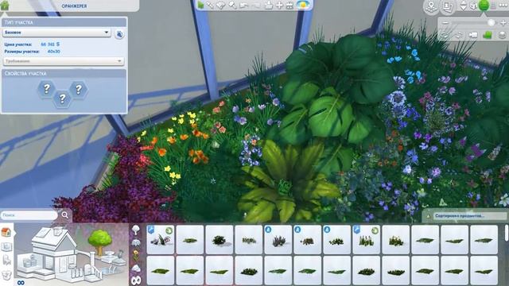Viewport: 509px width, 286px height.
Task: Expand the Требования requirements dropdown
Action: point(64,61)
